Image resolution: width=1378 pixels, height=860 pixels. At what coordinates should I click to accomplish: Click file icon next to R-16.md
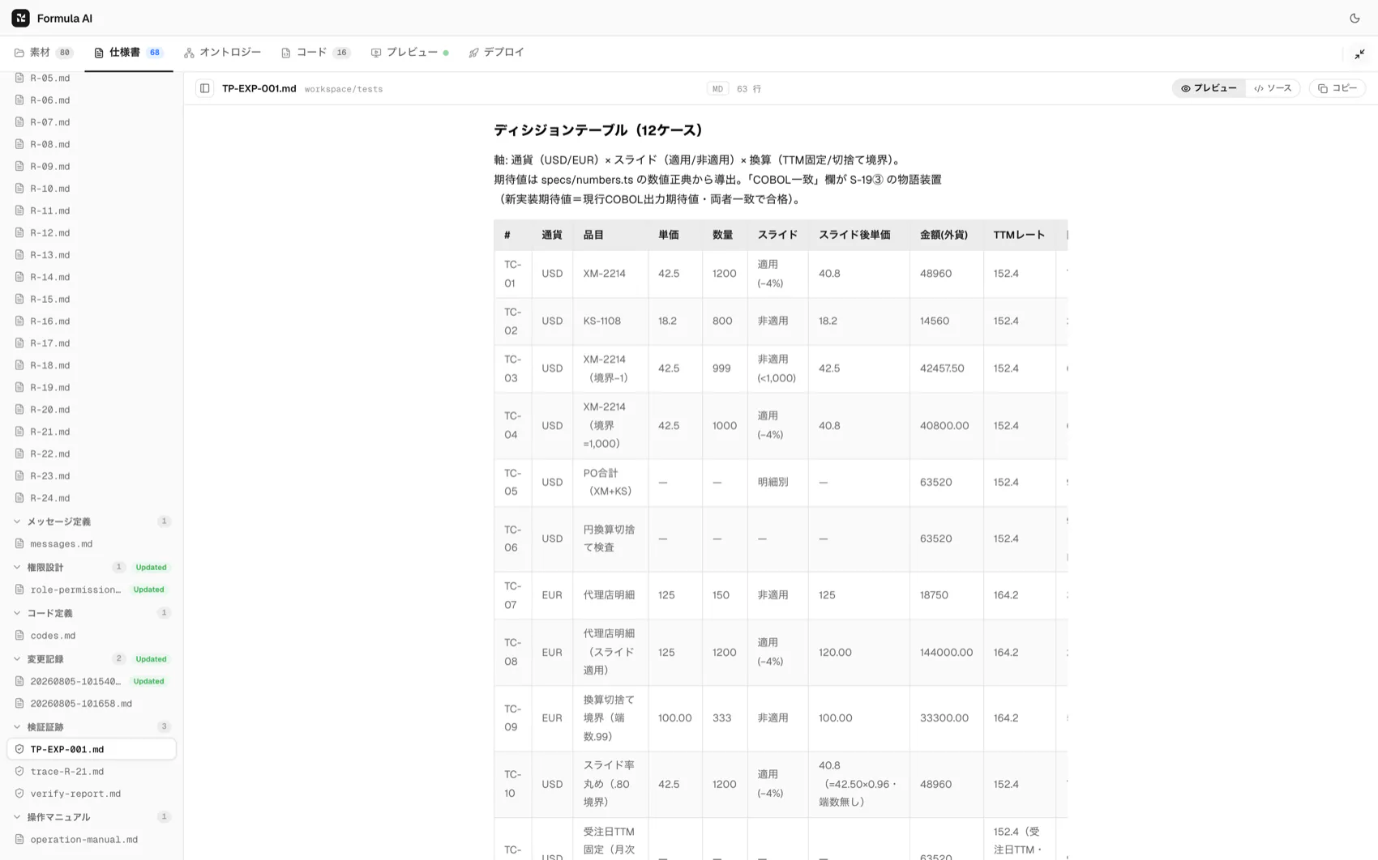pyautogui.click(x=19, y=321)
